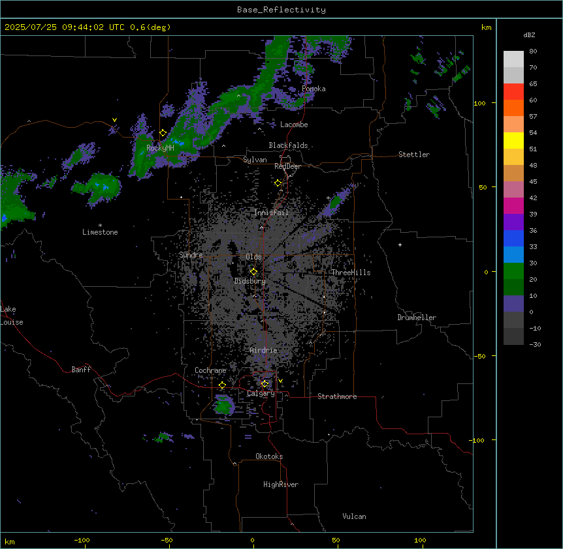Click the magenta 42 dBZ legend swatch
Screen dimensions: 563x549
pyautogui.click(x=513, y=205)
